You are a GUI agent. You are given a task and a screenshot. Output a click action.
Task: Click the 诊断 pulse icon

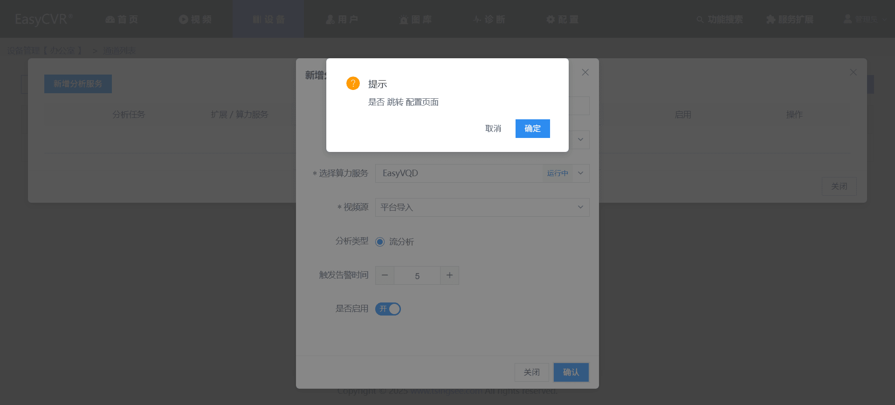click(477, 19)
